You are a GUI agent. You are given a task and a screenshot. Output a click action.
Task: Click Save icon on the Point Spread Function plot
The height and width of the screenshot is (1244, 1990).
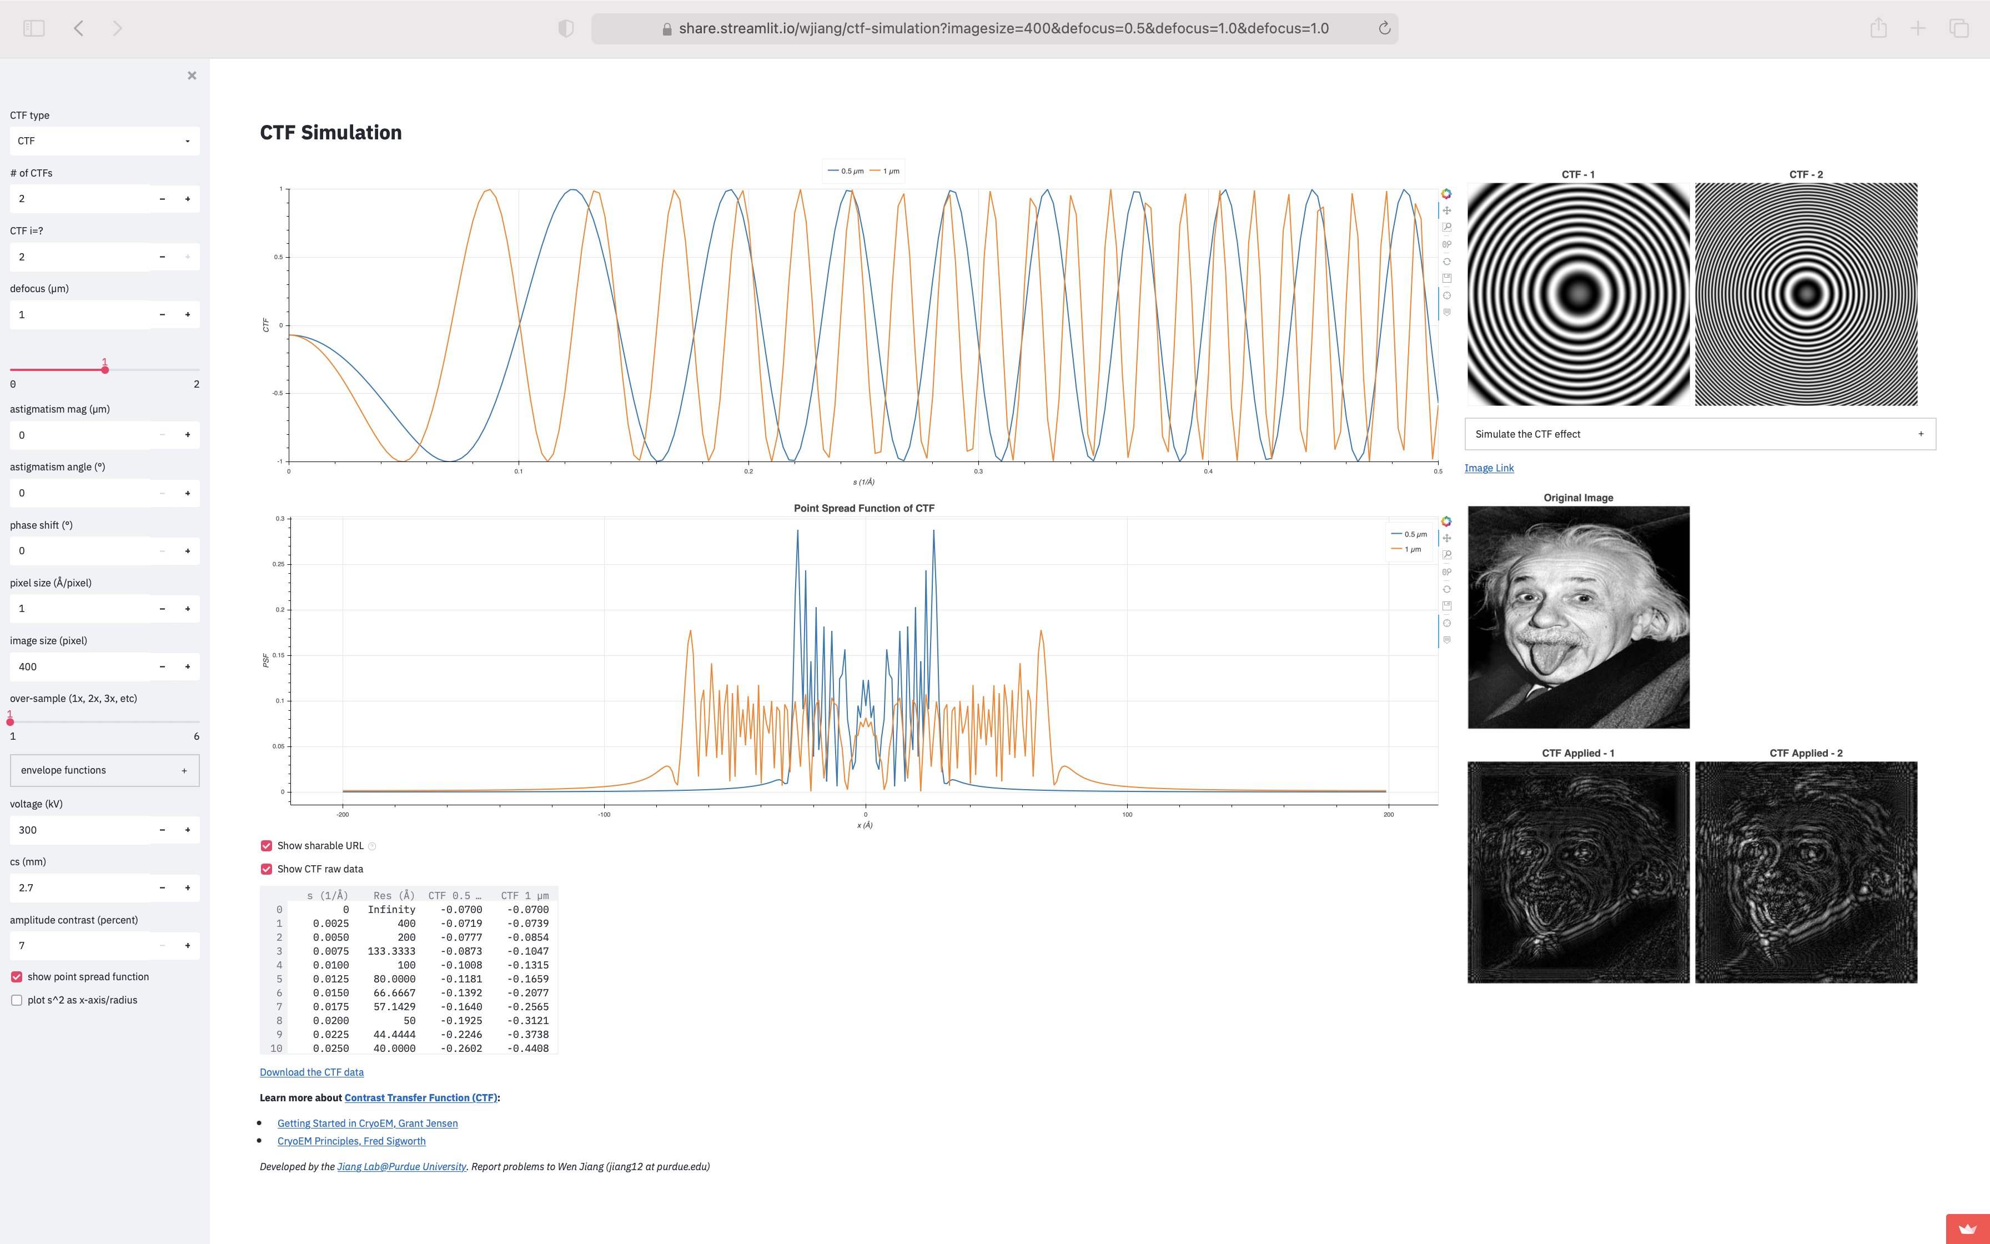[1446, 605]
